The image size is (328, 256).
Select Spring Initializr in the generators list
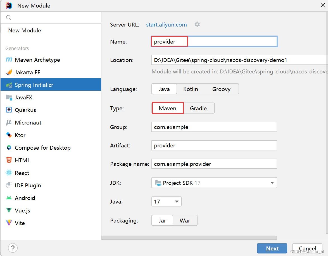click(x=34, y=85)
